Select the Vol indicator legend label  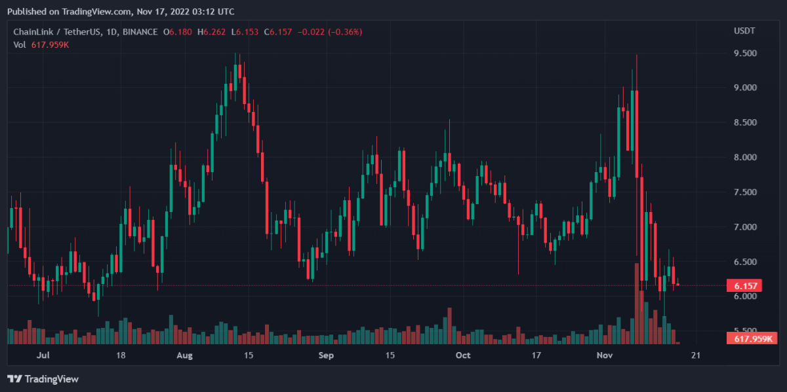(19, 45)
